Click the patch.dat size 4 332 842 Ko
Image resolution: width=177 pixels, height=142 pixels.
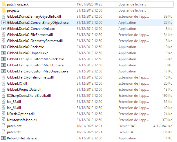point(163,126)
